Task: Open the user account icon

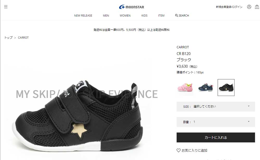Action: pos(249,7)
